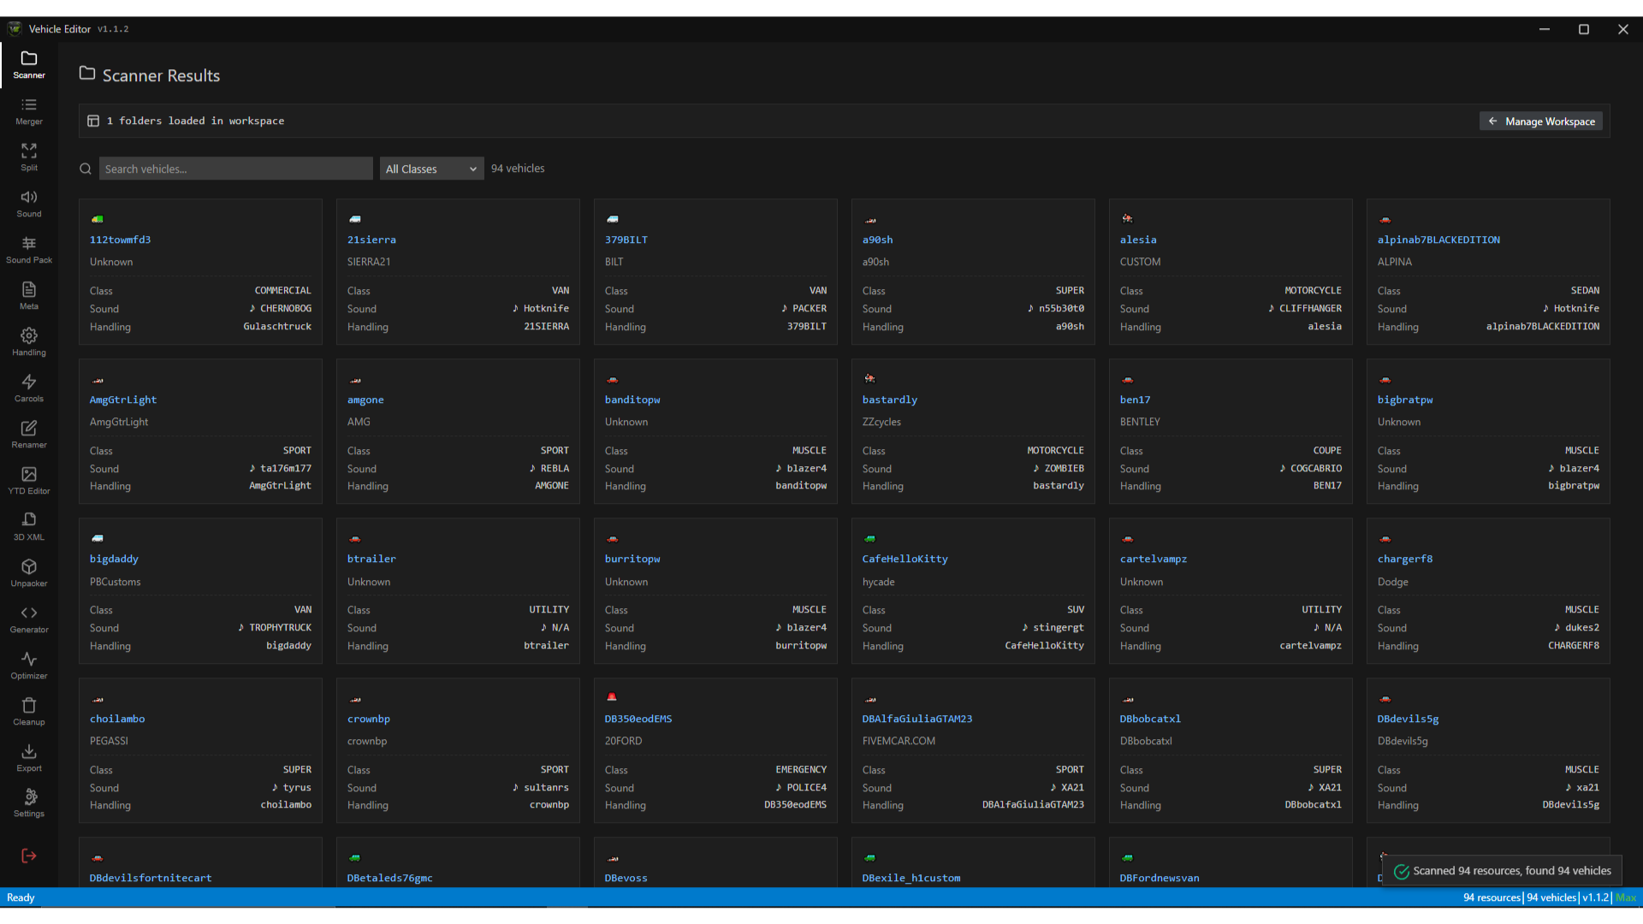Click the DBdevils5g vehicle name
1643x924 pixels.
click(x=1408, y=719)
